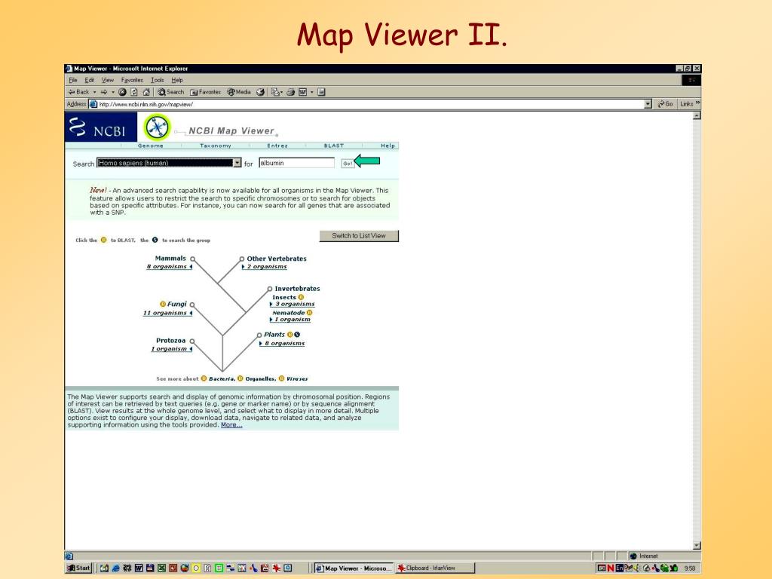The height and width of the screenshot is (579, 772).
Task: Click the BLAST icon beside Fungi
Action: (x=163, y=305)
